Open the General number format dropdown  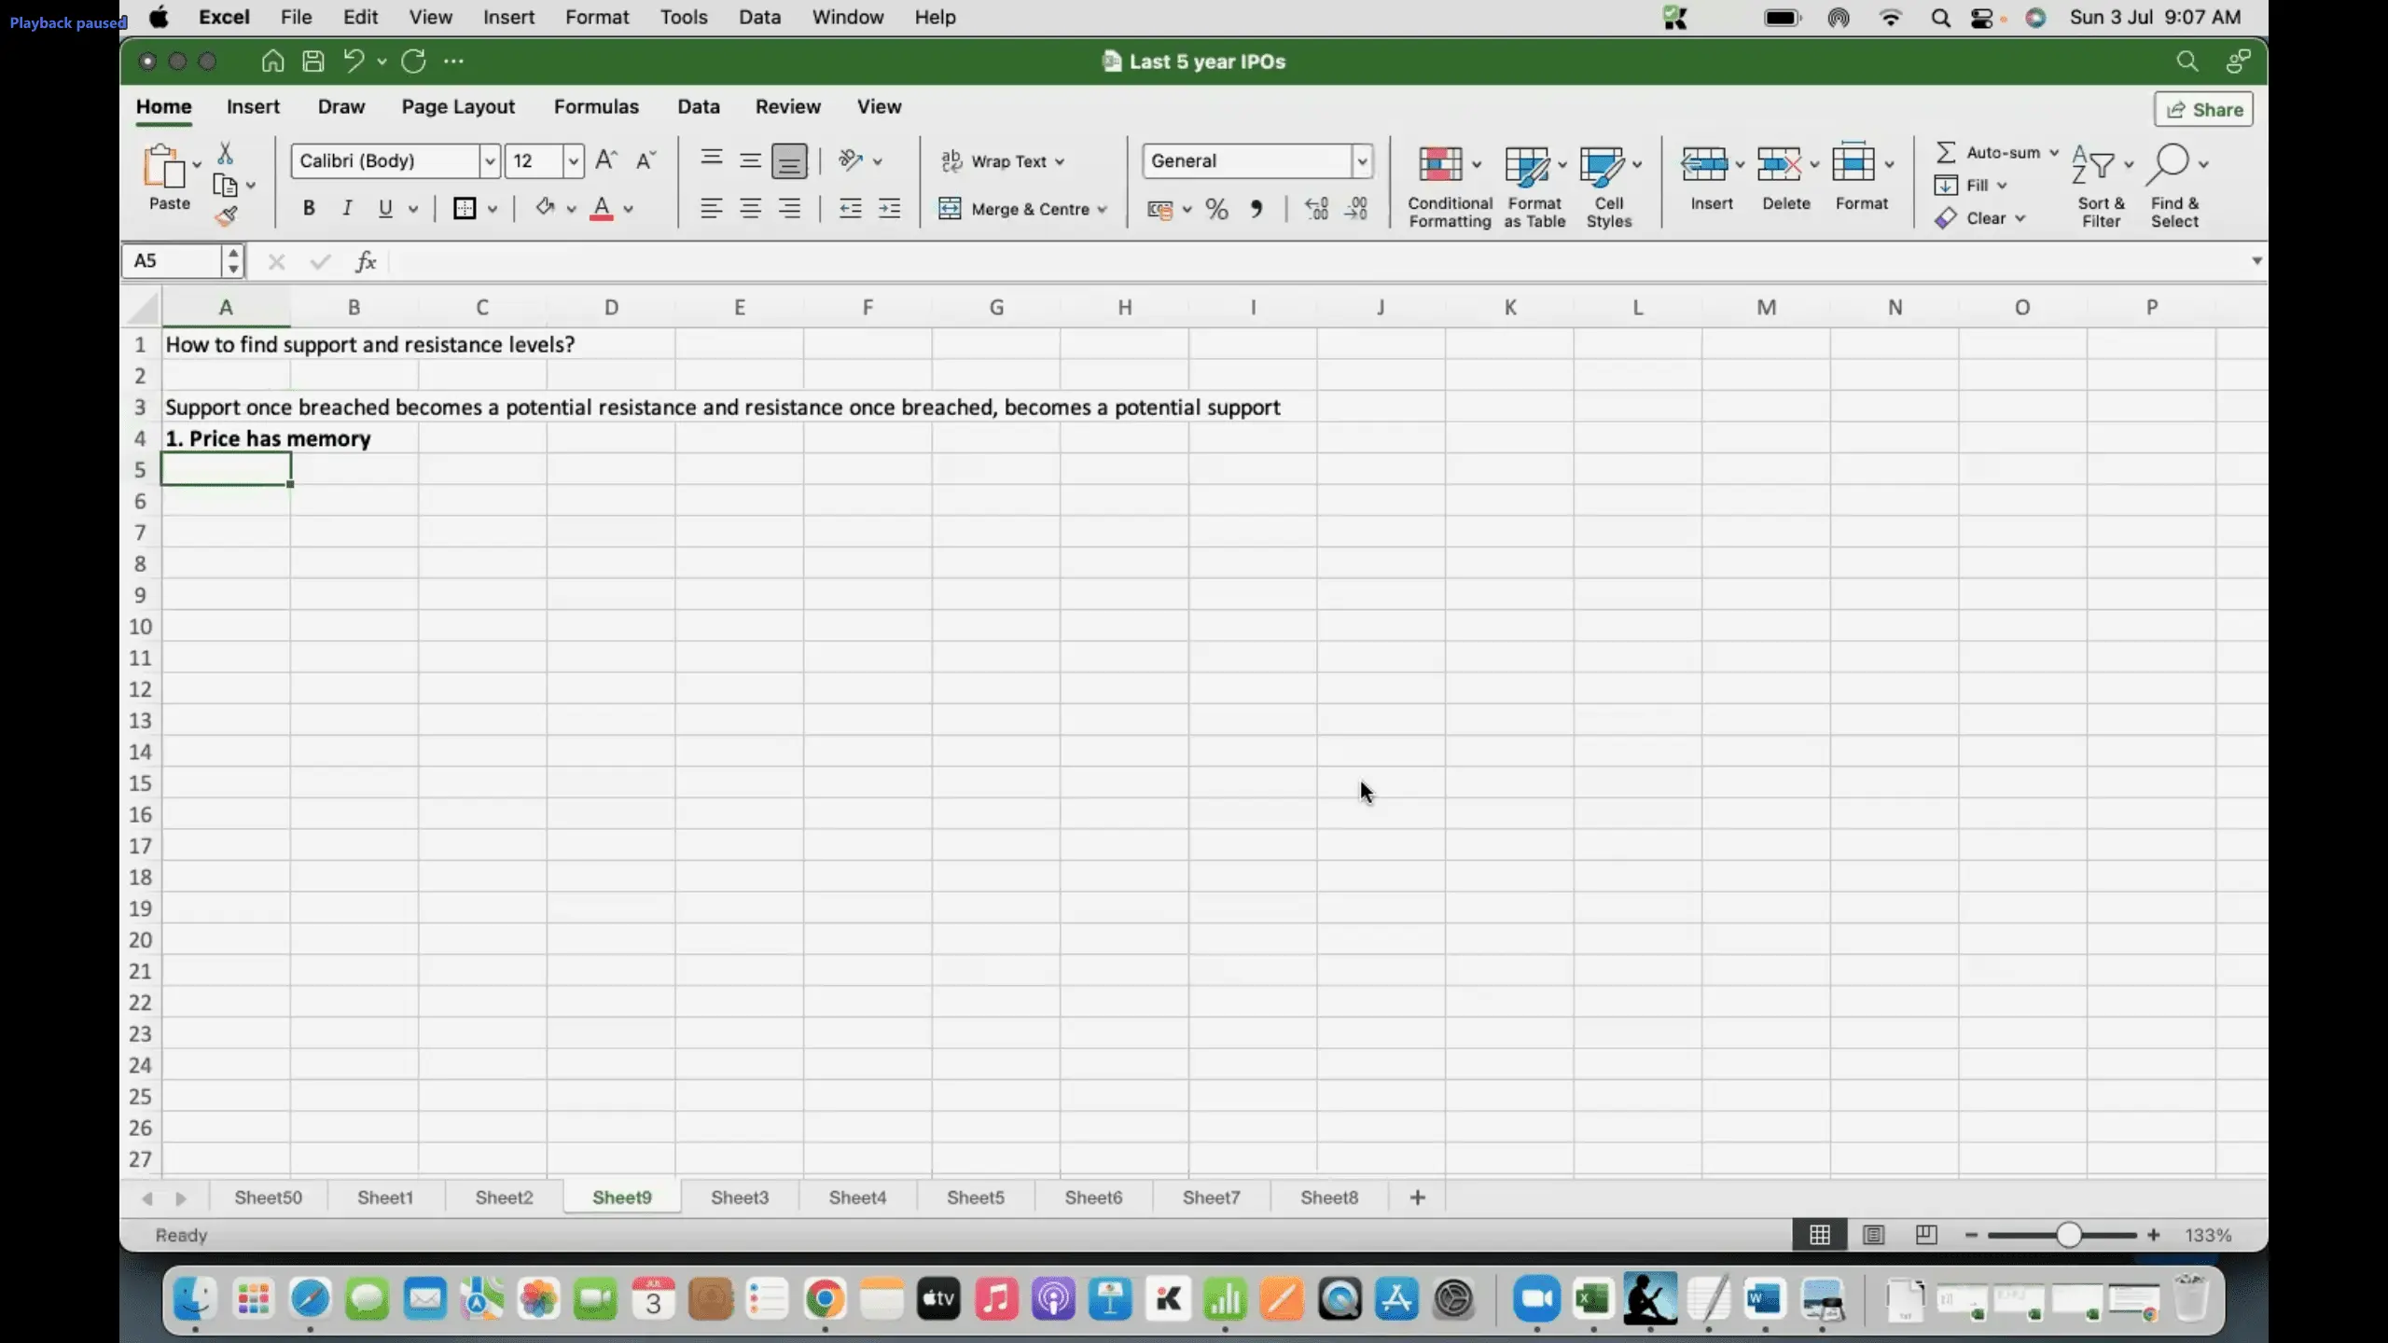tap(1362, 160)
